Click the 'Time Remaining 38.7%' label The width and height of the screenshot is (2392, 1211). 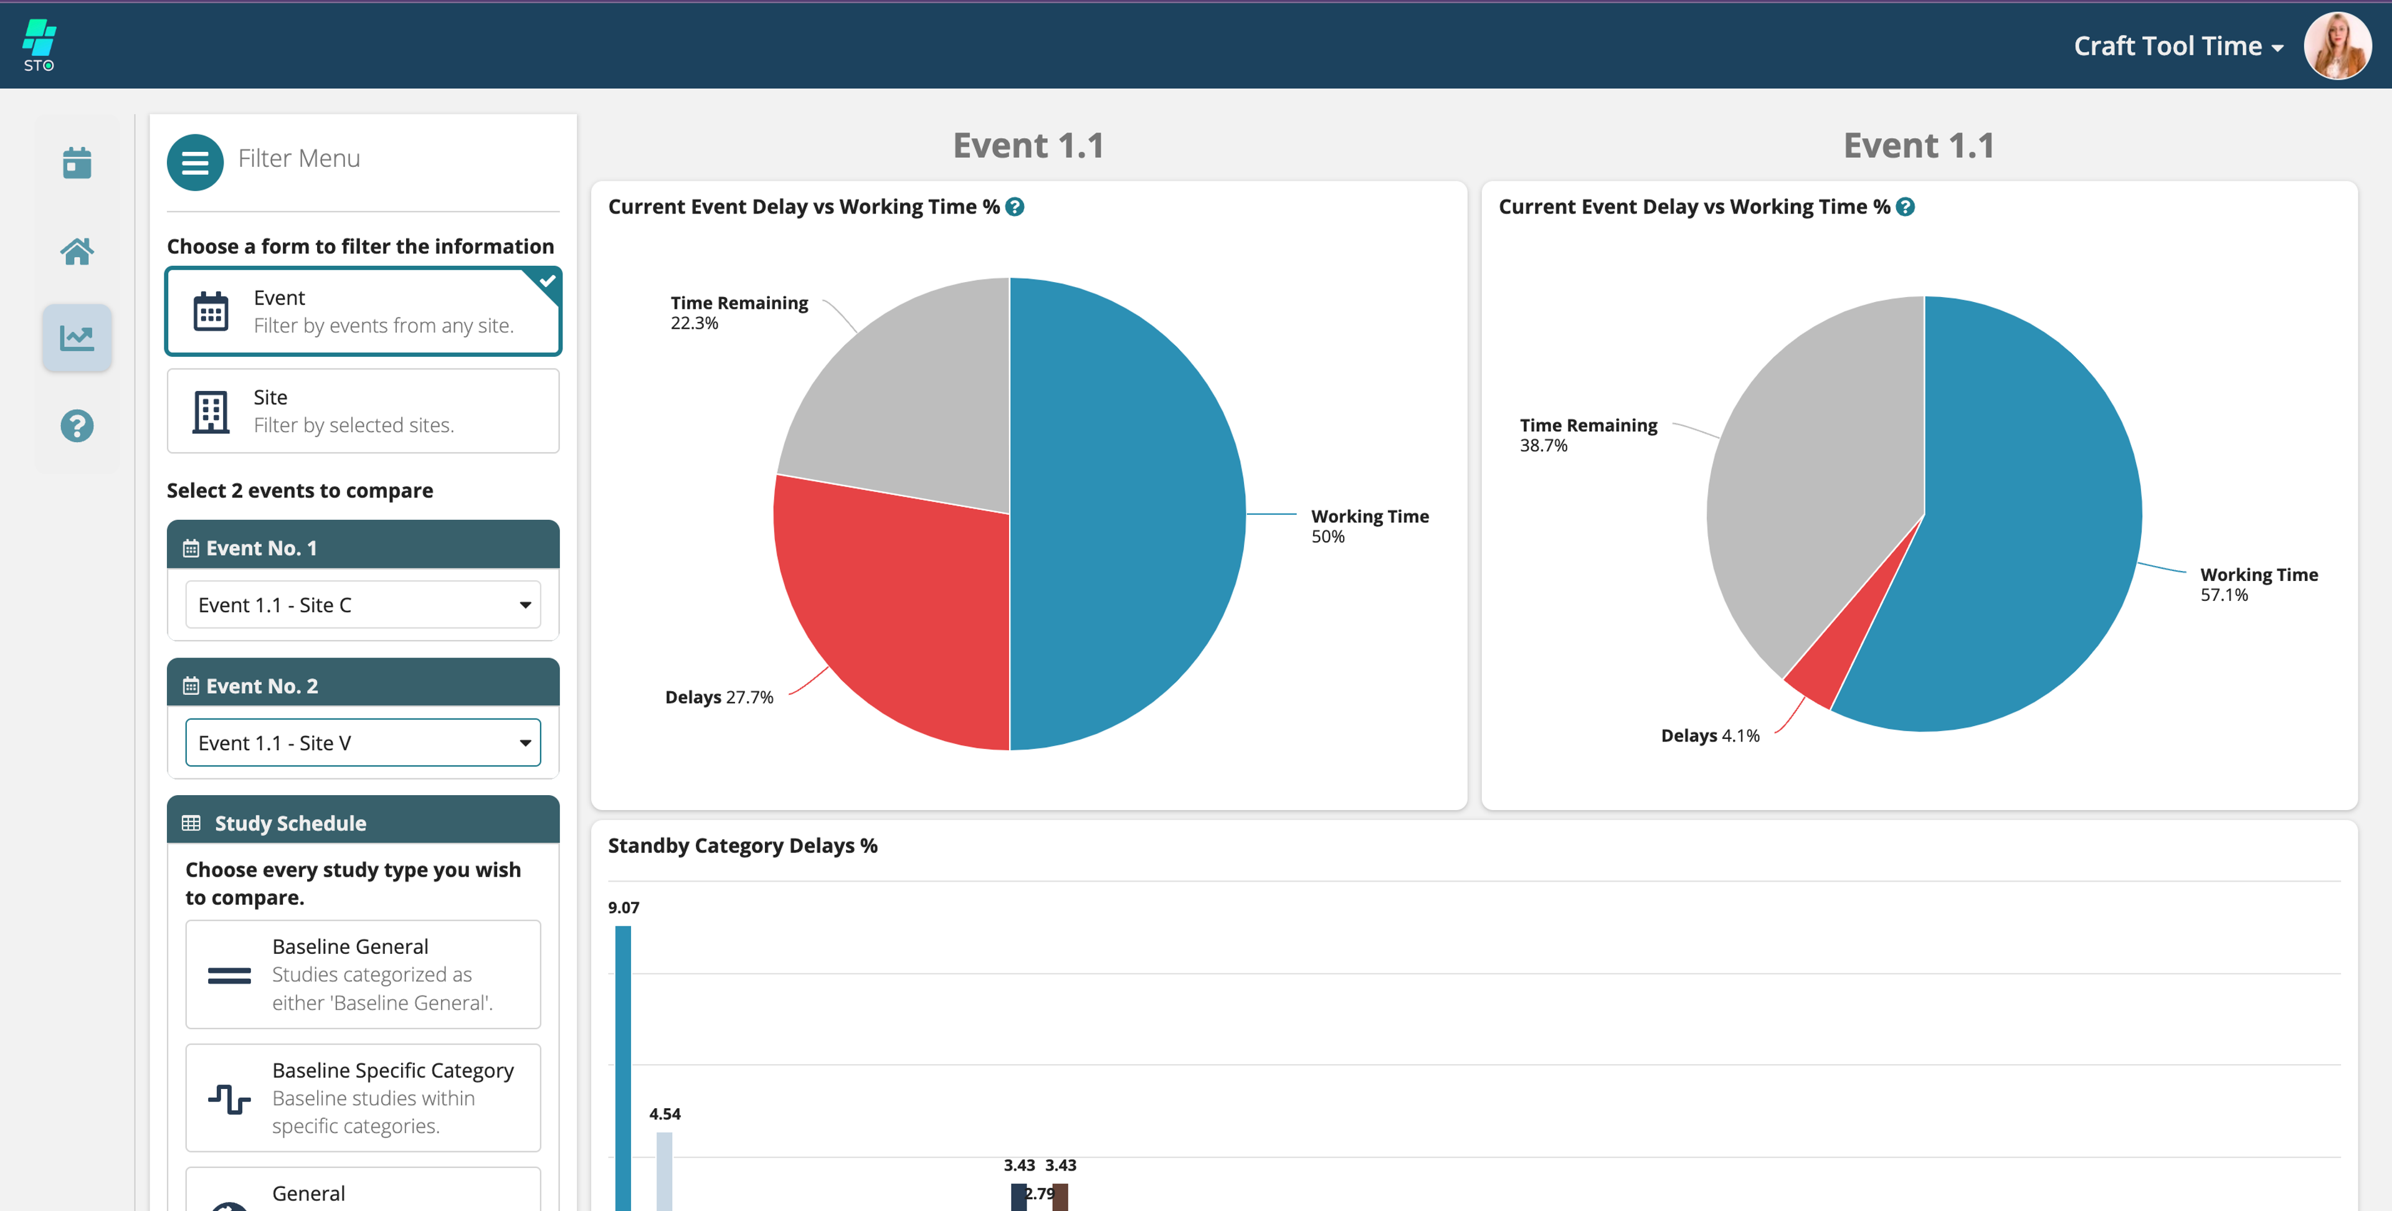pos(1588,435)
